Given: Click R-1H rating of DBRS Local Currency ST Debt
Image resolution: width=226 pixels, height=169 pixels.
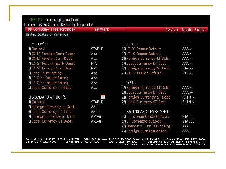Looking at the screenshot, I should (x=189, y=102).
